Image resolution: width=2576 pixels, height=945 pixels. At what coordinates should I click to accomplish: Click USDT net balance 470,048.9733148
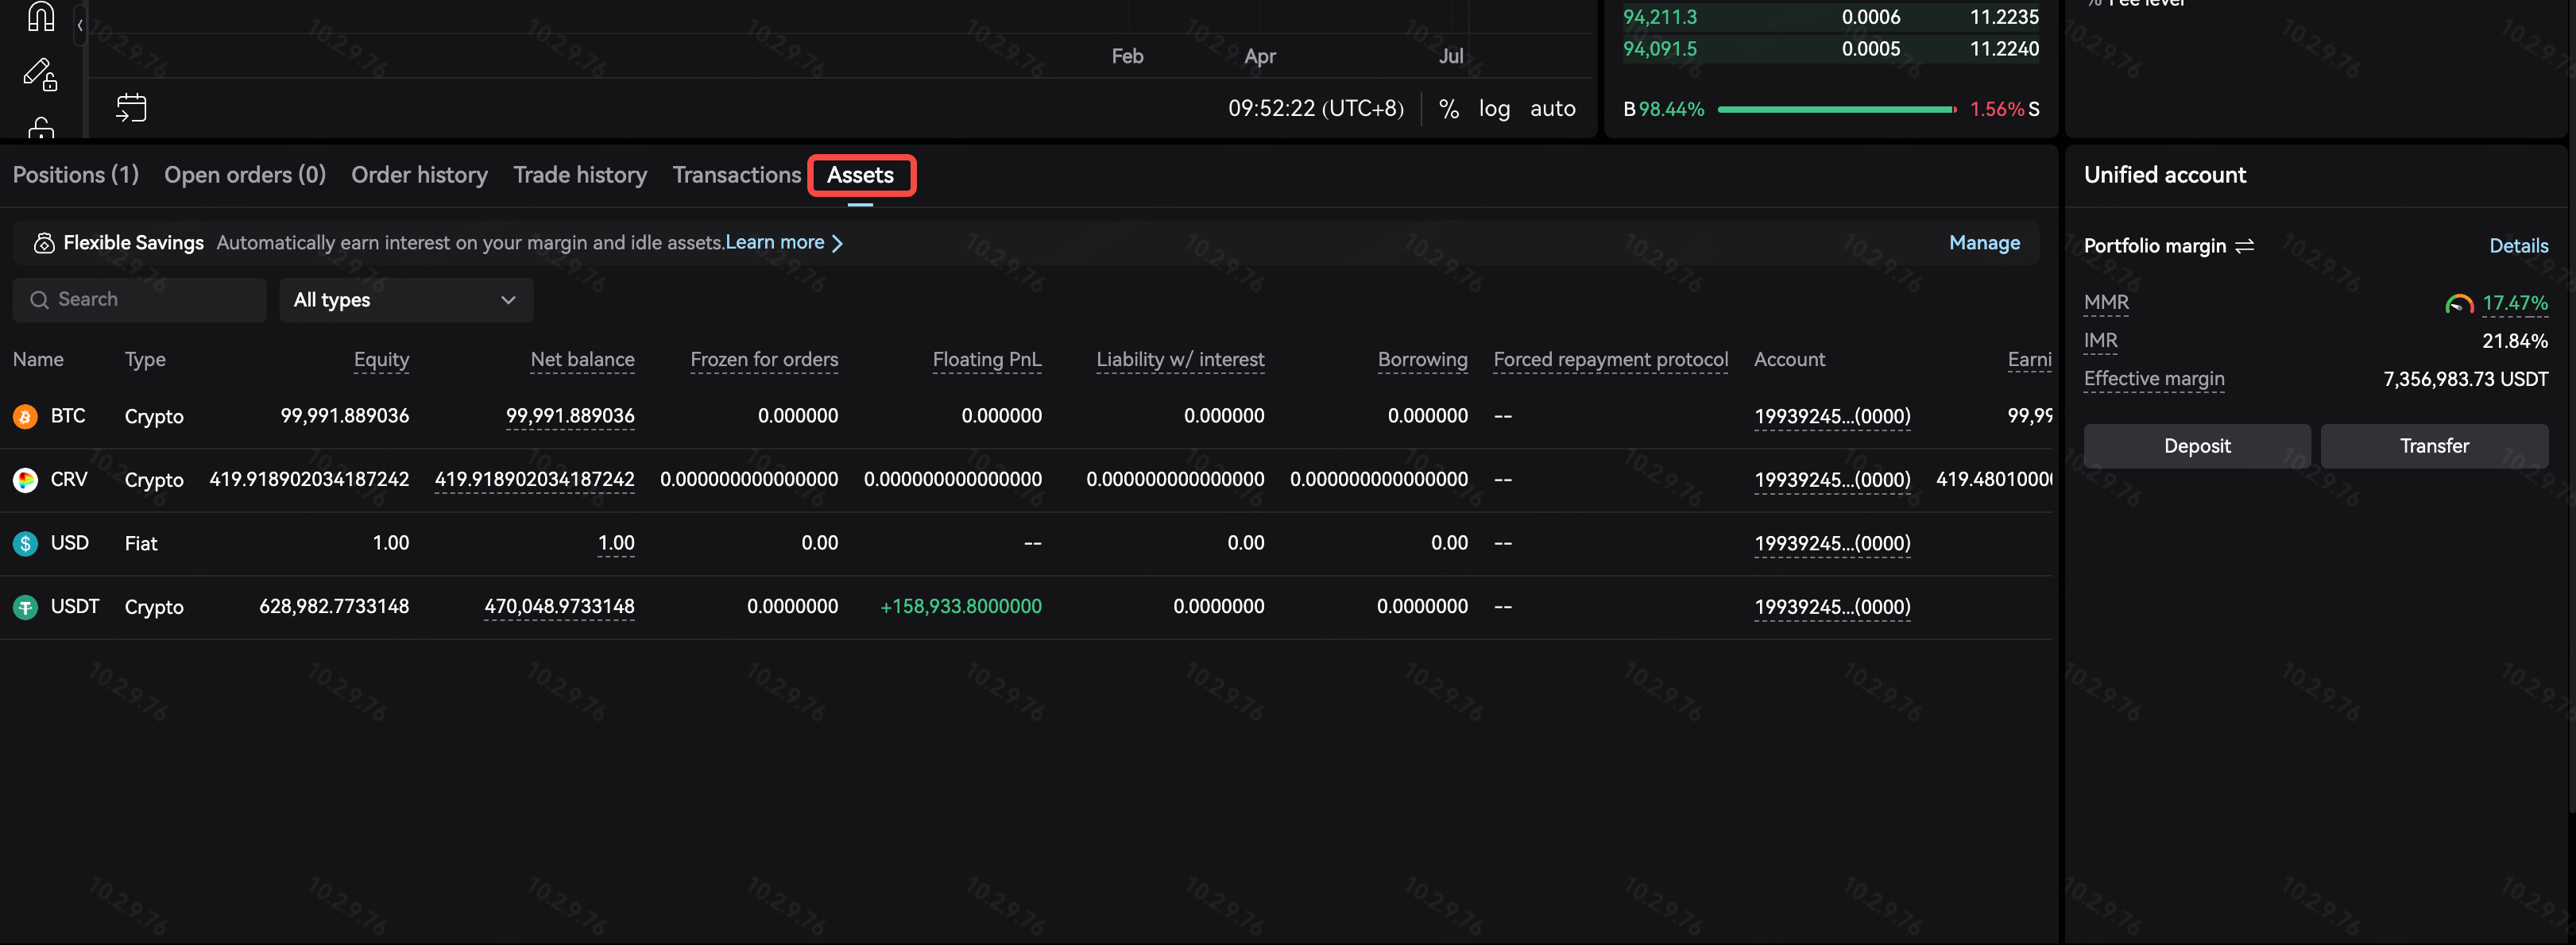pos(559,607)
